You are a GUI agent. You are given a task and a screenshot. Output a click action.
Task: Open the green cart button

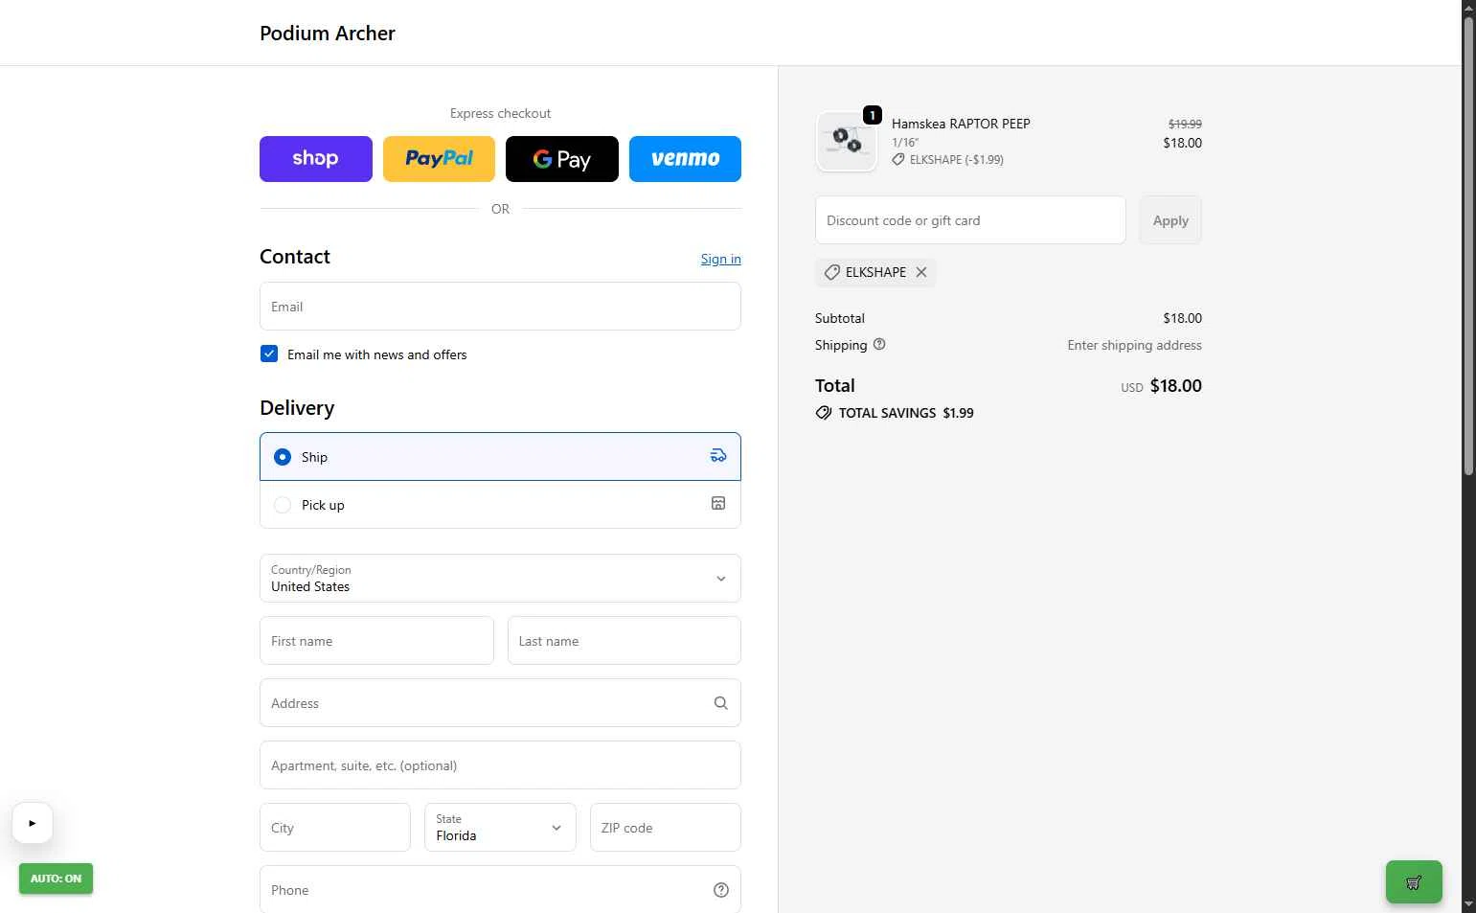pyautogui.click(x=1414, y=882)
